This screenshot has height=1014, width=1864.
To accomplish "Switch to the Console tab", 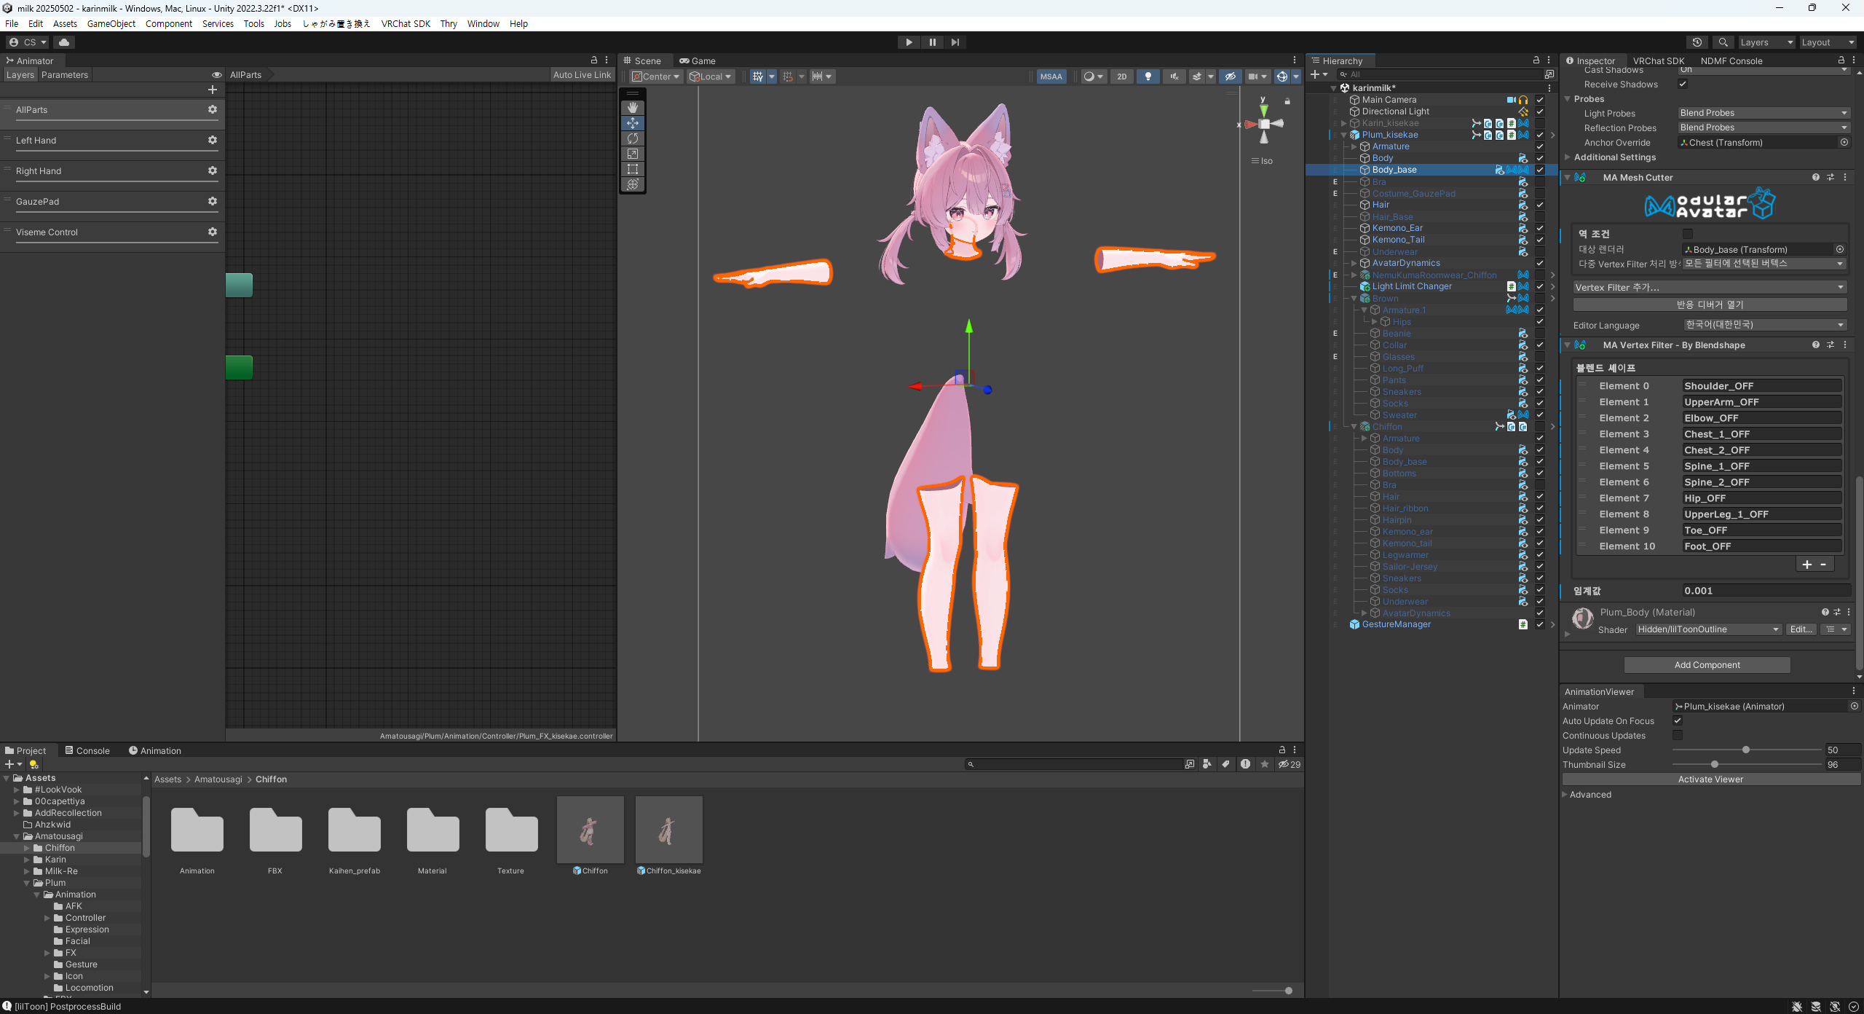I will [x=87, y=750].
